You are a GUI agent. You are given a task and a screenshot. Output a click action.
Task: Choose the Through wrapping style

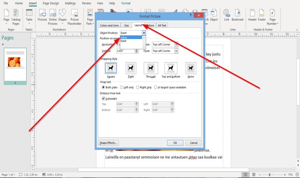point(151,68)
